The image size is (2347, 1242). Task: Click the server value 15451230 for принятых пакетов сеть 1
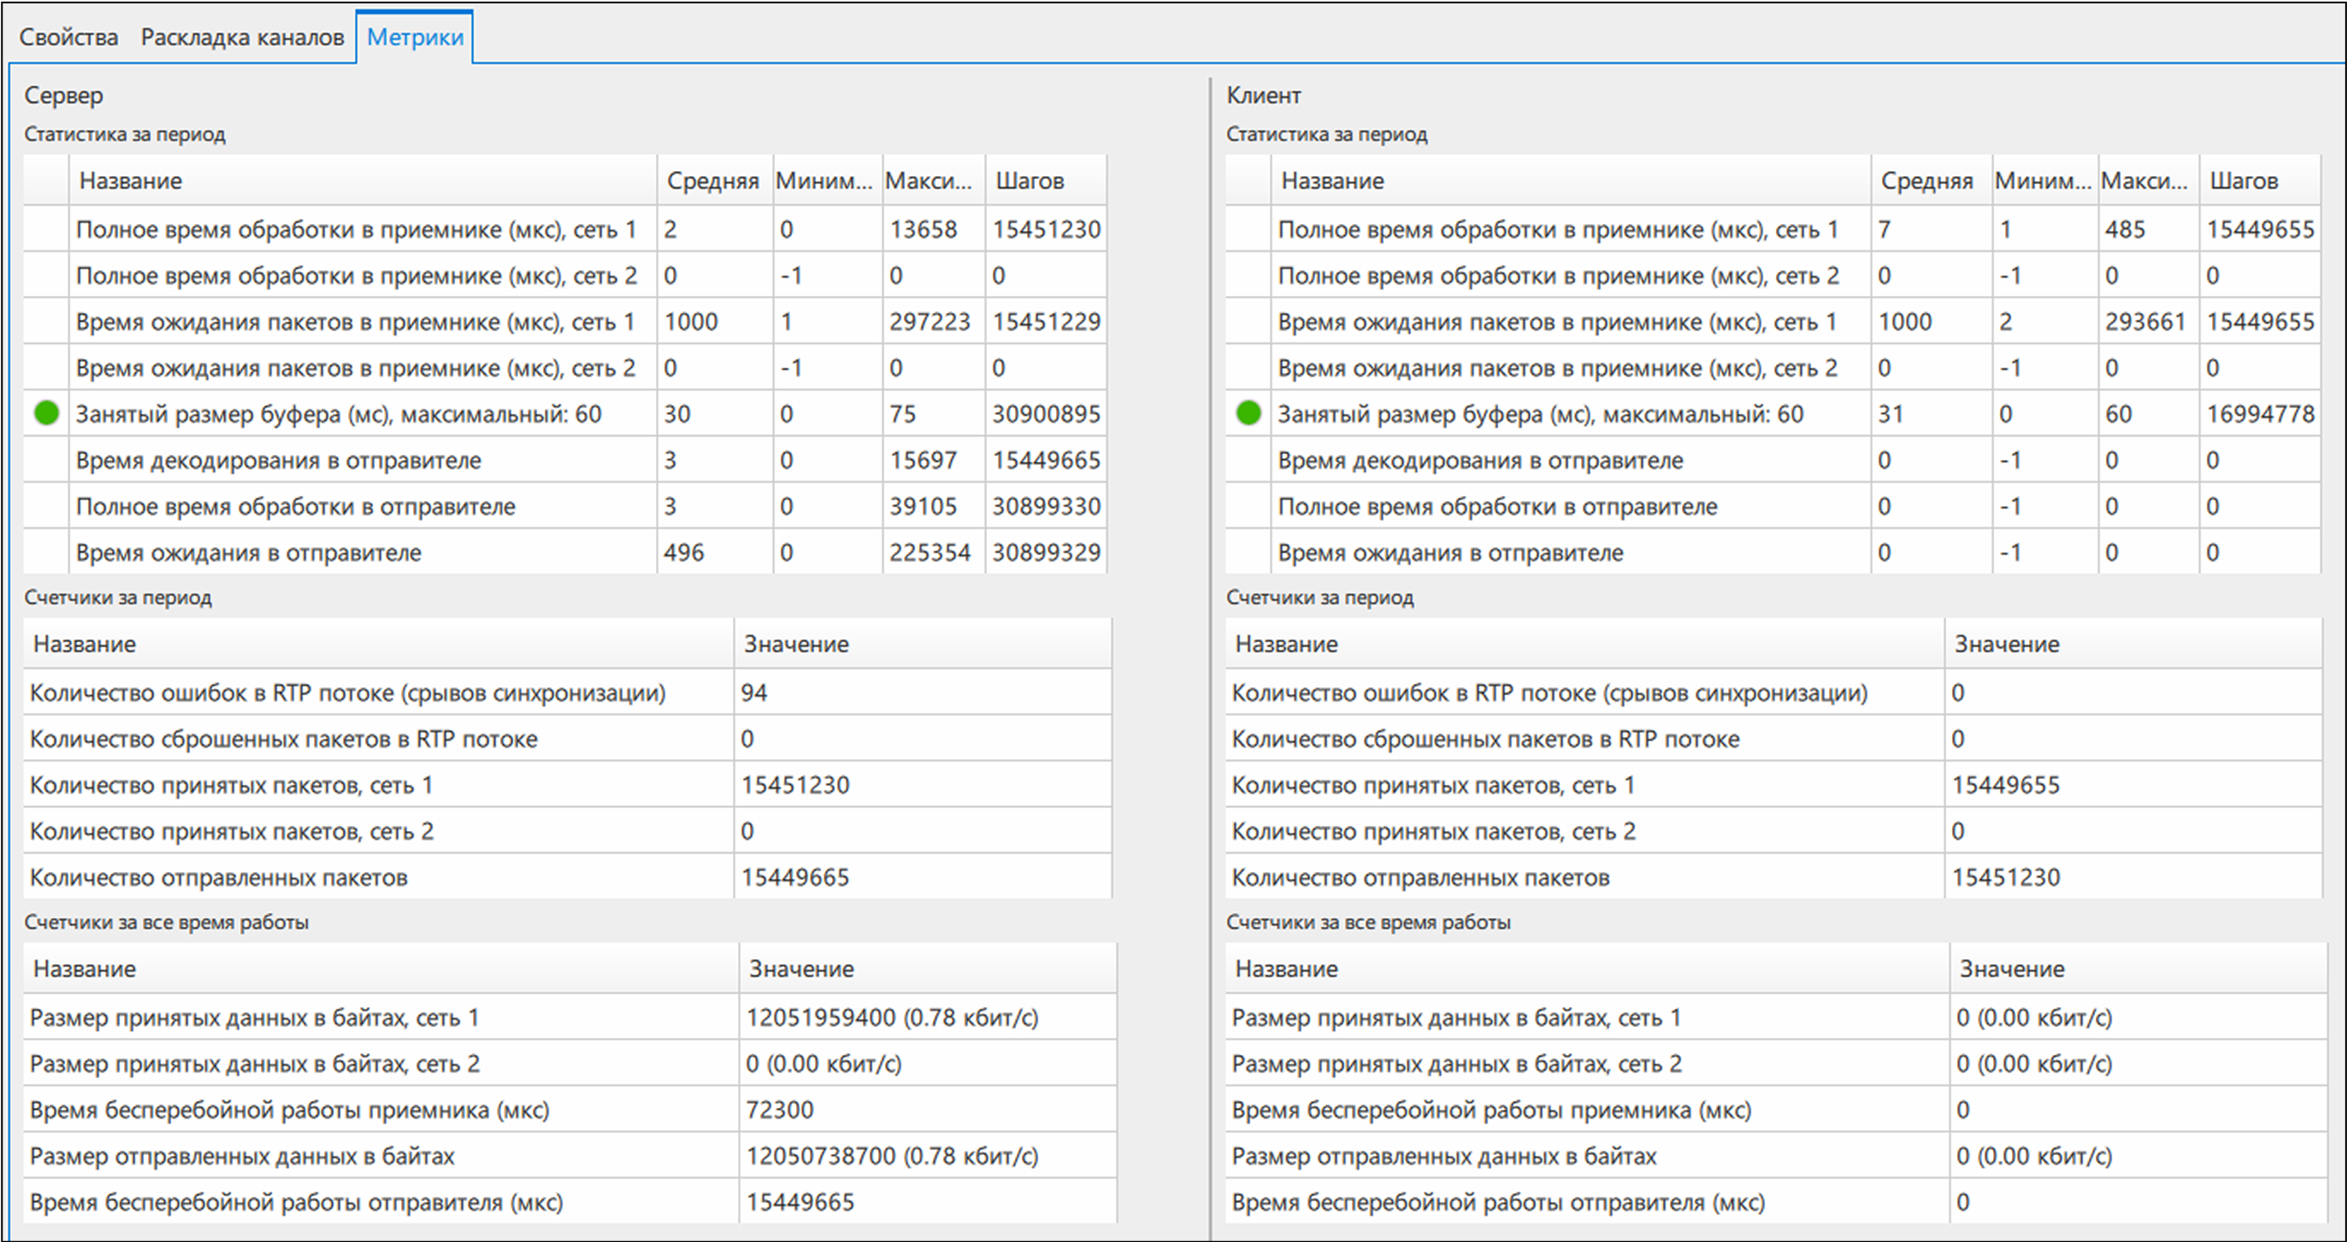click(795, 785)
